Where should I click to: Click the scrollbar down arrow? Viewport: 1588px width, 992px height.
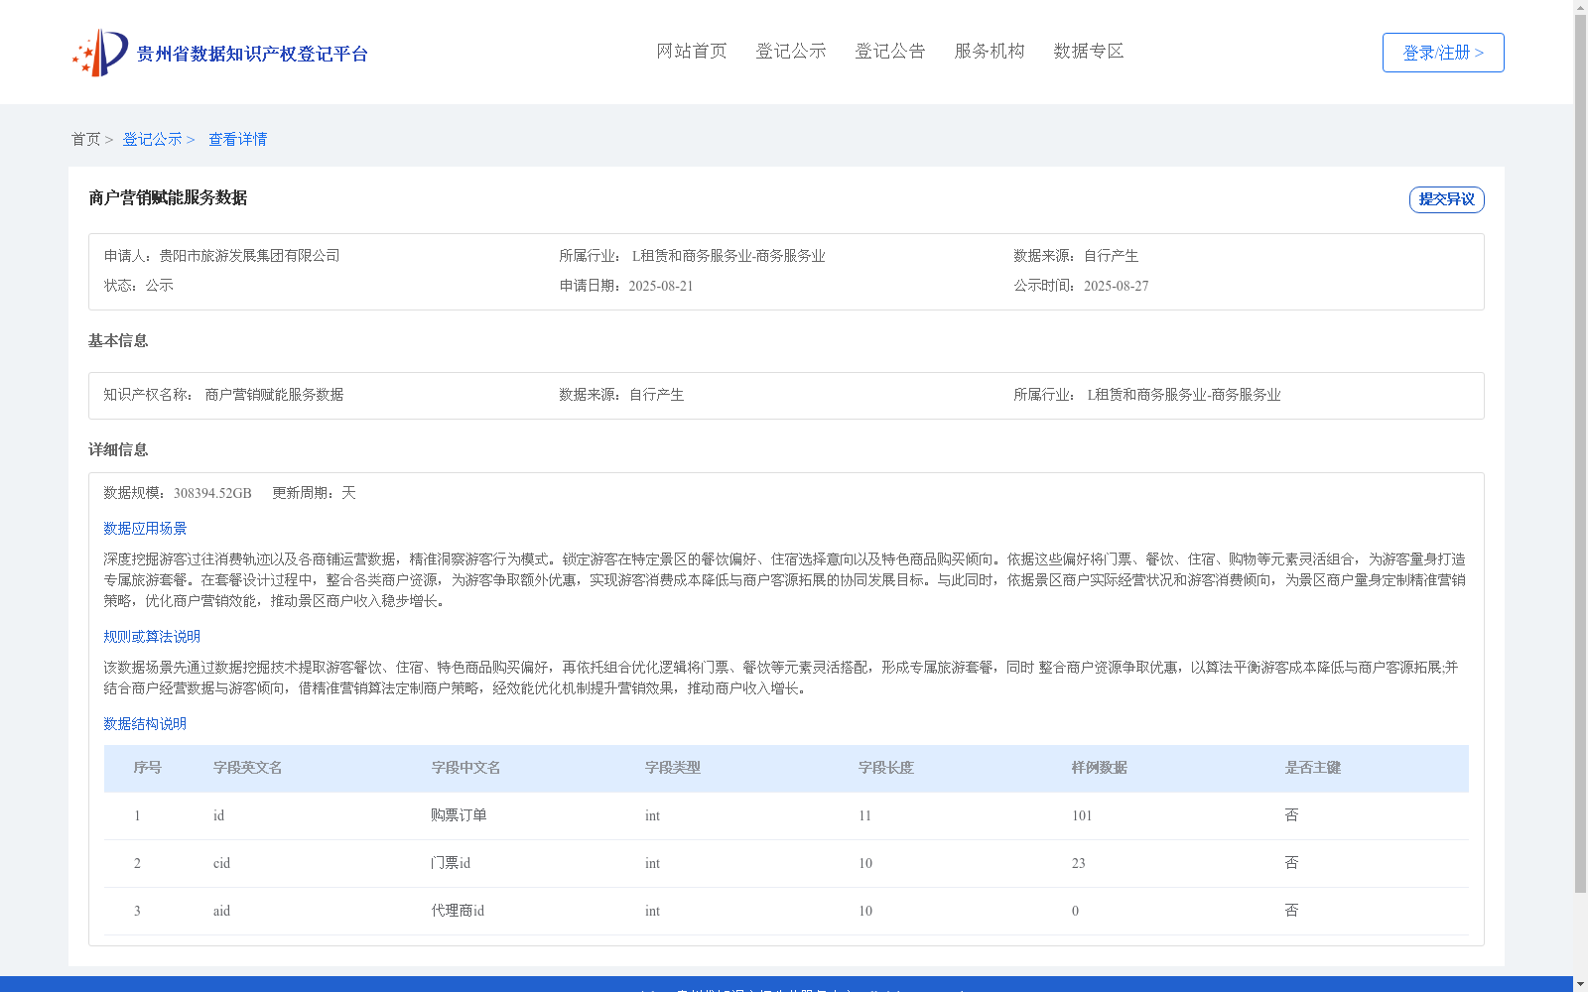(1580, 984)
